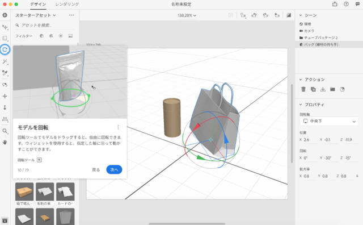Click 戻る in the tutorial popup

point(96,169)
